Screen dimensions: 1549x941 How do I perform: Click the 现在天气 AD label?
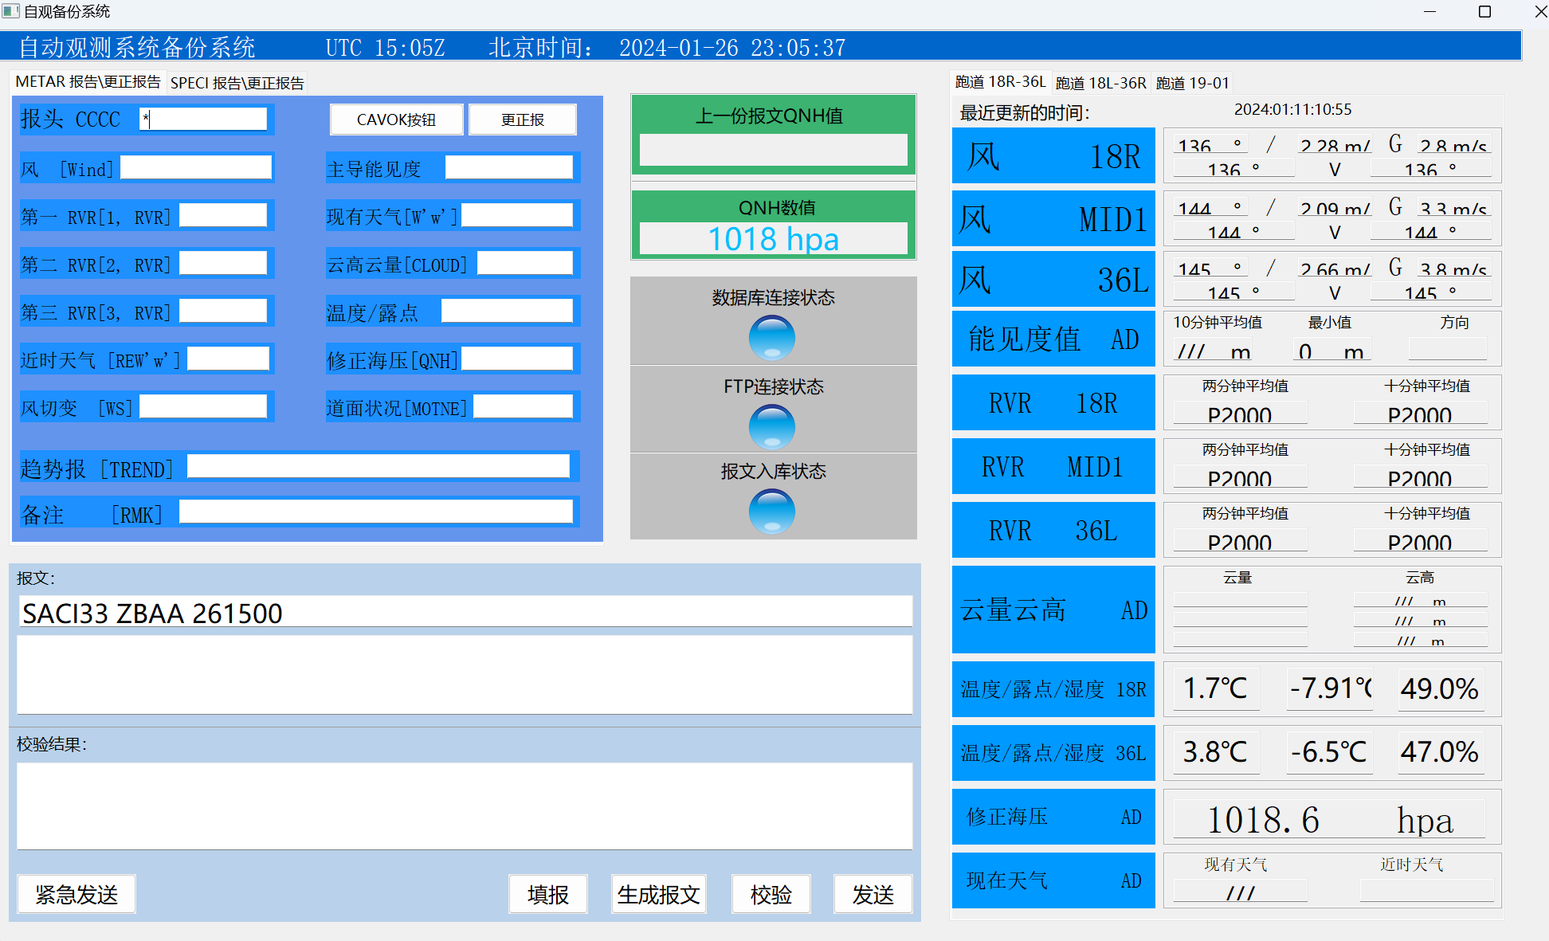(1053, 880)
